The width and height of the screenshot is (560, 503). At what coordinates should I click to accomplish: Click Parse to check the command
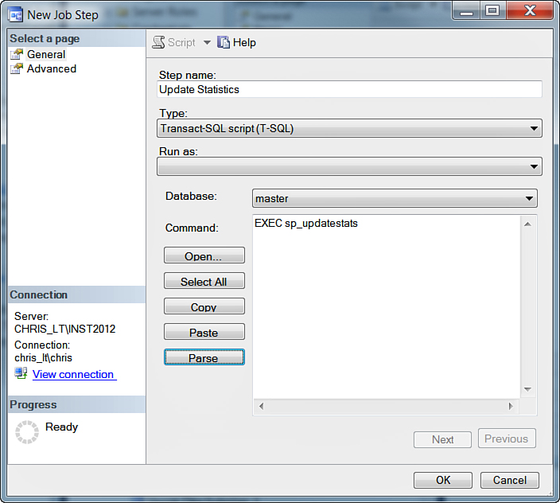point(204,358)
